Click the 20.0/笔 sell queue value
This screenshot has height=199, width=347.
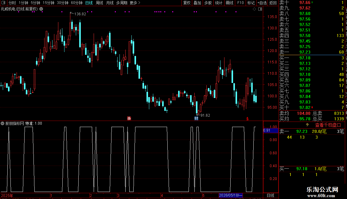click(x=319, y=131)
